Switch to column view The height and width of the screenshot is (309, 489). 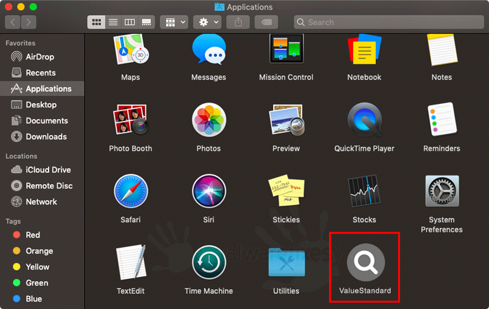[130, 22]
